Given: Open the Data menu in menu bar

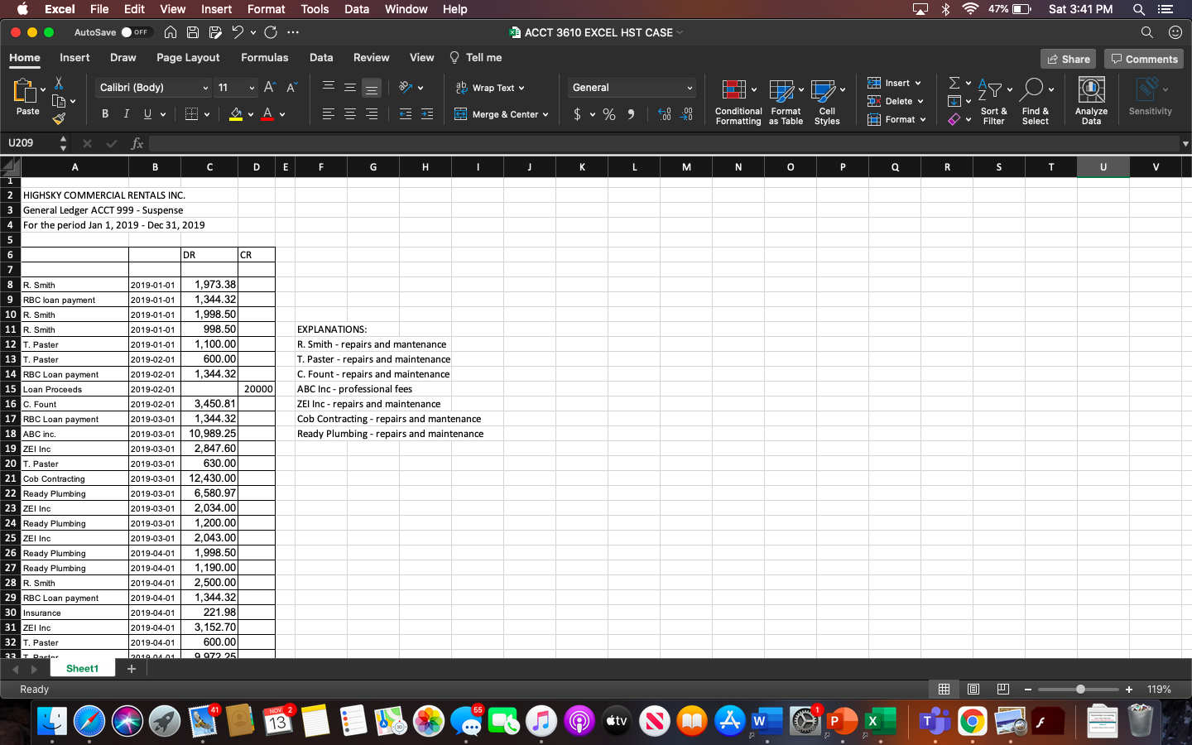Looking at the screenshot, I should point(357,9).
